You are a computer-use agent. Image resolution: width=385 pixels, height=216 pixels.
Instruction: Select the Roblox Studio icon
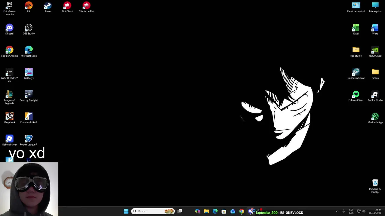[375, 96]
